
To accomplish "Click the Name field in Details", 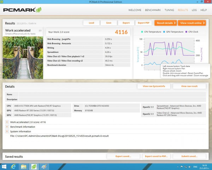I will tap(112, 94).
